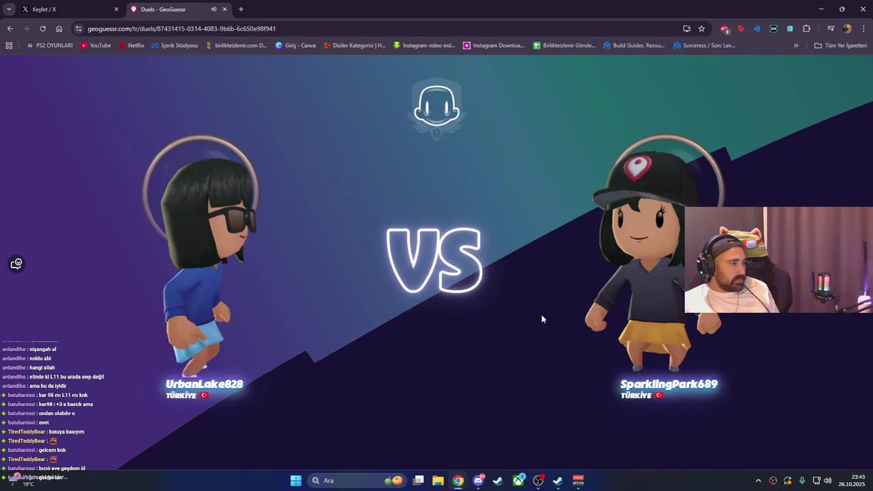Open Sorceress / Sorc Lev... bookmark
This screenshot has height=491, width=873.
(x=705, y=46)
